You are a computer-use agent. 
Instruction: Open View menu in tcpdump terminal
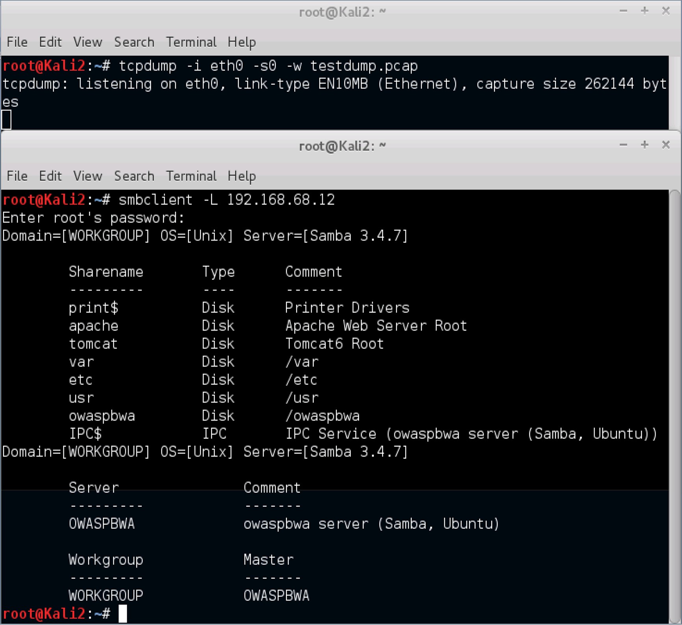tap(87, 42)
